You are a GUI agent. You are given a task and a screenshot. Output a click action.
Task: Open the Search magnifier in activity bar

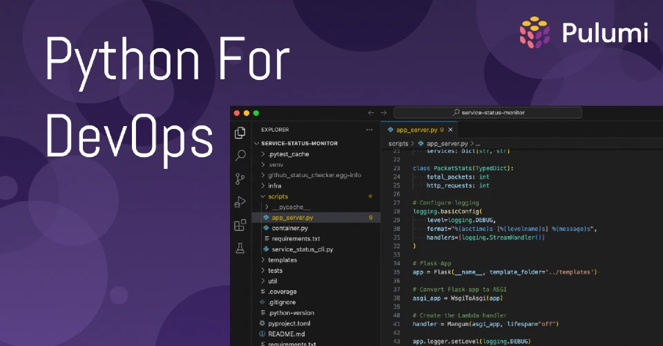(240, 156)
